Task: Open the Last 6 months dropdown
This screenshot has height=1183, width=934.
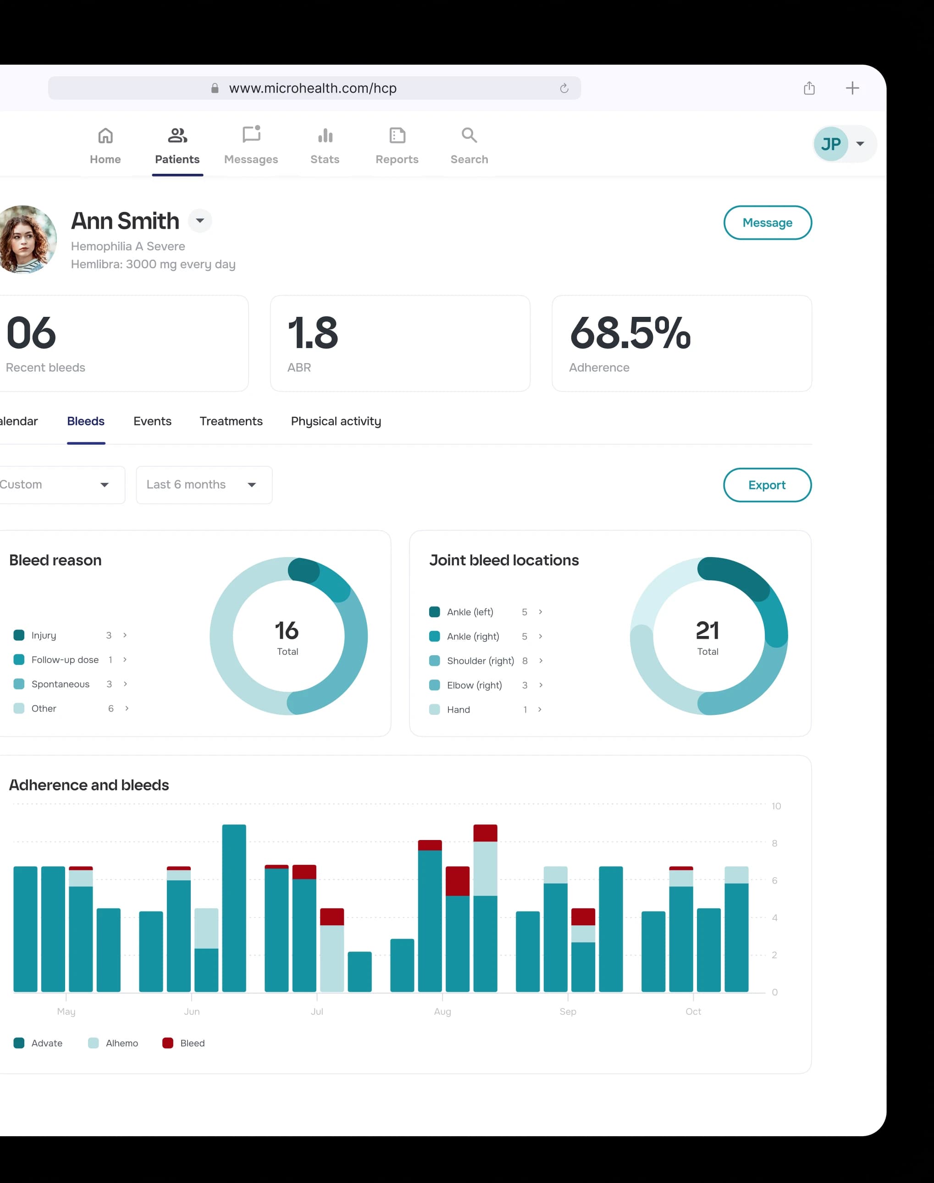Action: (x=204, y=485)
